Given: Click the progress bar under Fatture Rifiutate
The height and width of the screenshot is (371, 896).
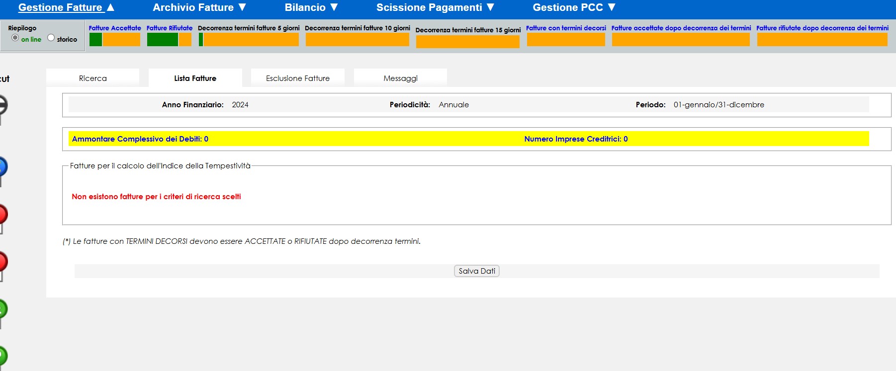Looking at the screenshot, I should click(169, 40).
